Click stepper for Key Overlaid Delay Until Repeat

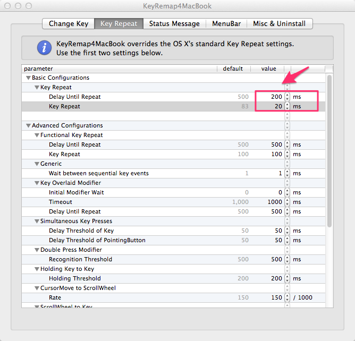coord(287,211)
